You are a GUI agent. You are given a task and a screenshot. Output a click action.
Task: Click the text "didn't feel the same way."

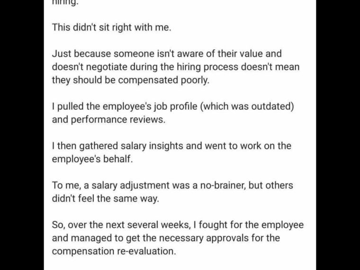tap(105, 198)
